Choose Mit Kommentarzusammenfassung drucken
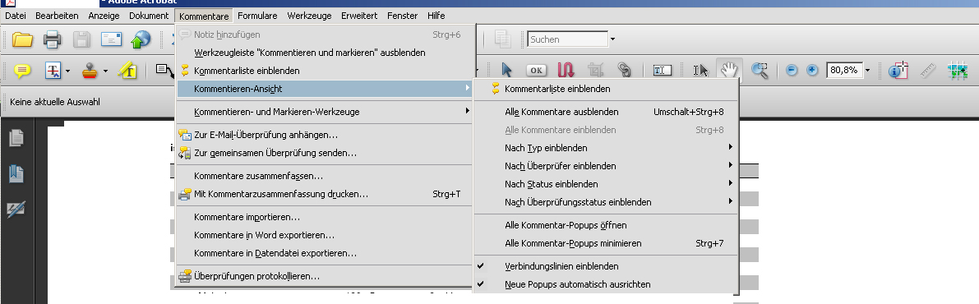The width and height of the screenshot is (979, 304). tap(325, 194)
